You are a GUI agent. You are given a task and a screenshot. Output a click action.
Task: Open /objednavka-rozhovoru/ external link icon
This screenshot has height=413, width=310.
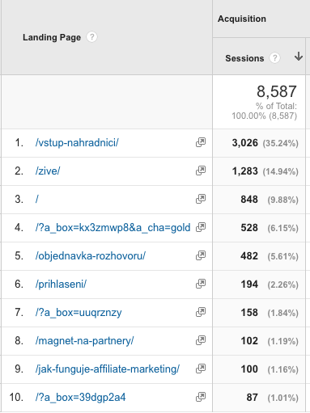(201, 255)
